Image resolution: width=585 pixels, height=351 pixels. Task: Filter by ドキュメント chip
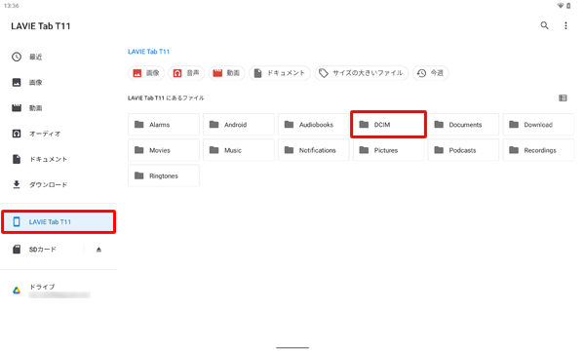pyautogui.click(x=280, y=73)
